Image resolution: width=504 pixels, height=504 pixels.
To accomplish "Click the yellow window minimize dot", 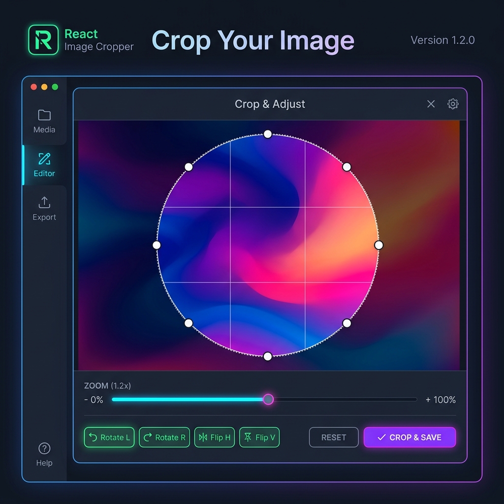I will [x=44, y=87].
